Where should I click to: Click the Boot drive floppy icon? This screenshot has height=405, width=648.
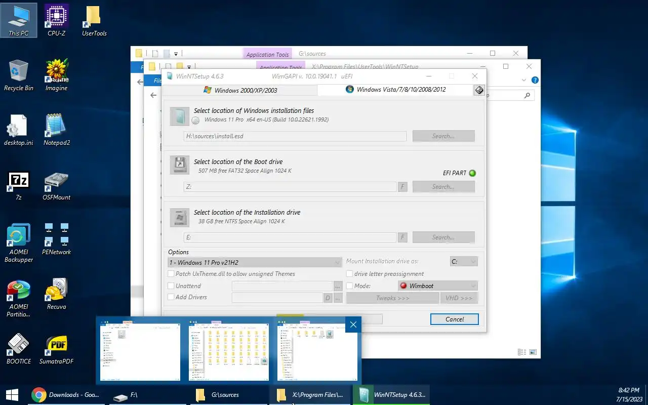pos(179,166)
